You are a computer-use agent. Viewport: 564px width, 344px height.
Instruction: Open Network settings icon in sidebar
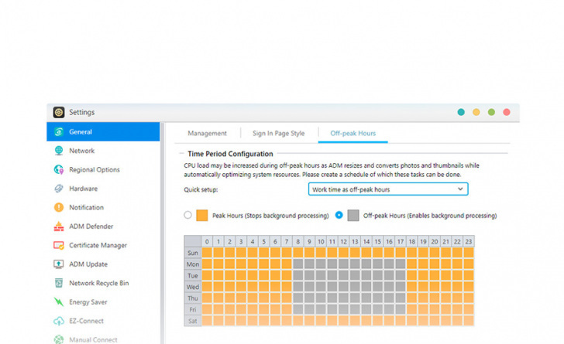click(59, 151)
